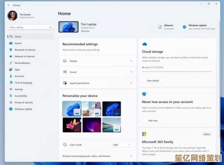
Task: Expand the Sound row chevron
Action: (131, 72)
